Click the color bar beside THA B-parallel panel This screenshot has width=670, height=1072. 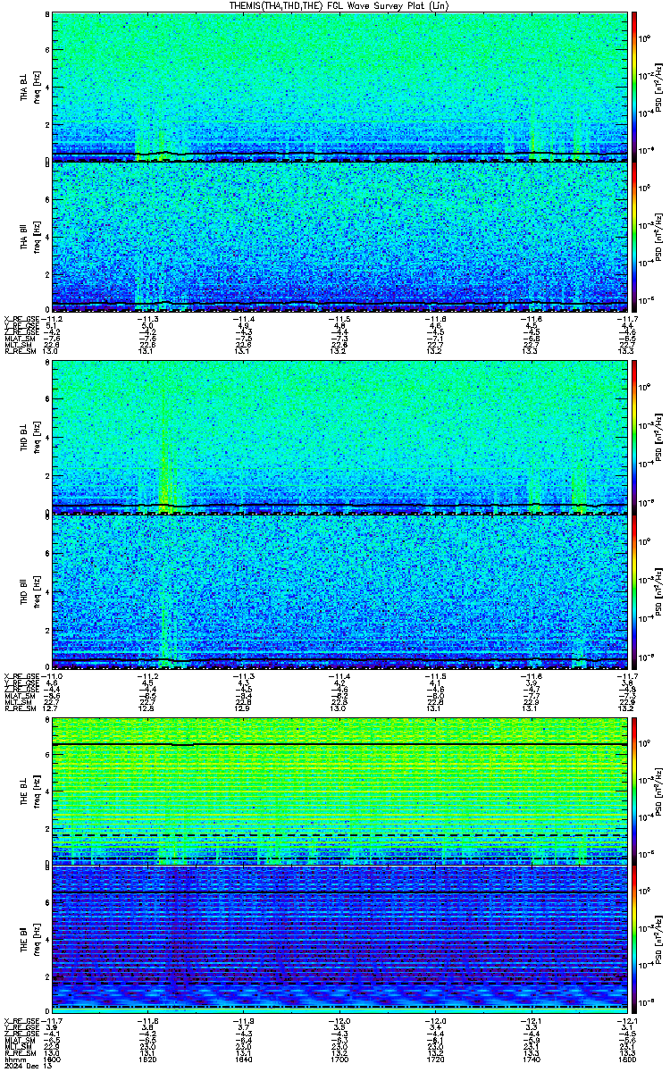pos(634,238)
